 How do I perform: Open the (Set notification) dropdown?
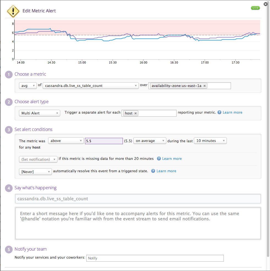[38, 159]
